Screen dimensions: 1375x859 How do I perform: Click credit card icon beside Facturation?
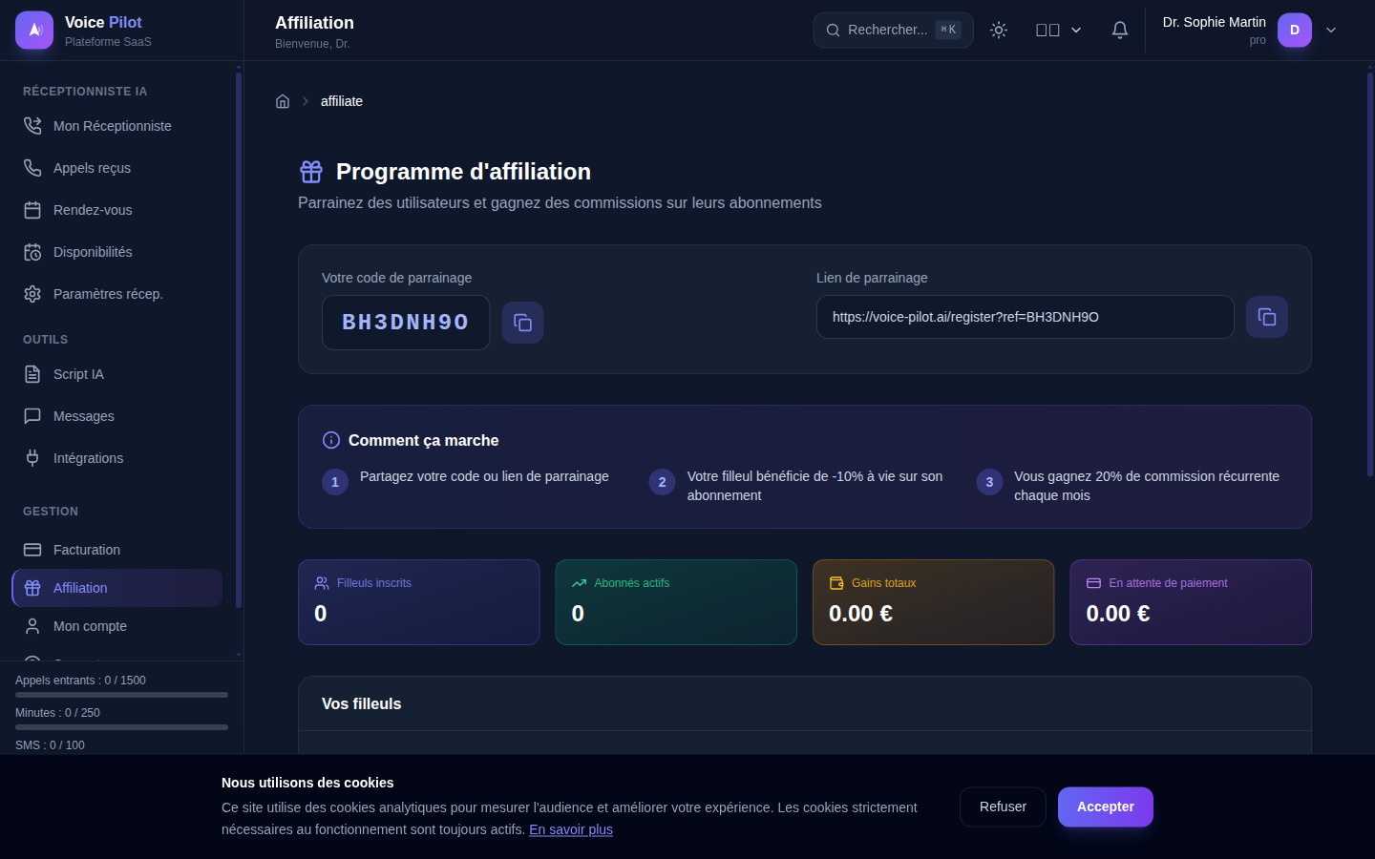click(x=32, y=550)
